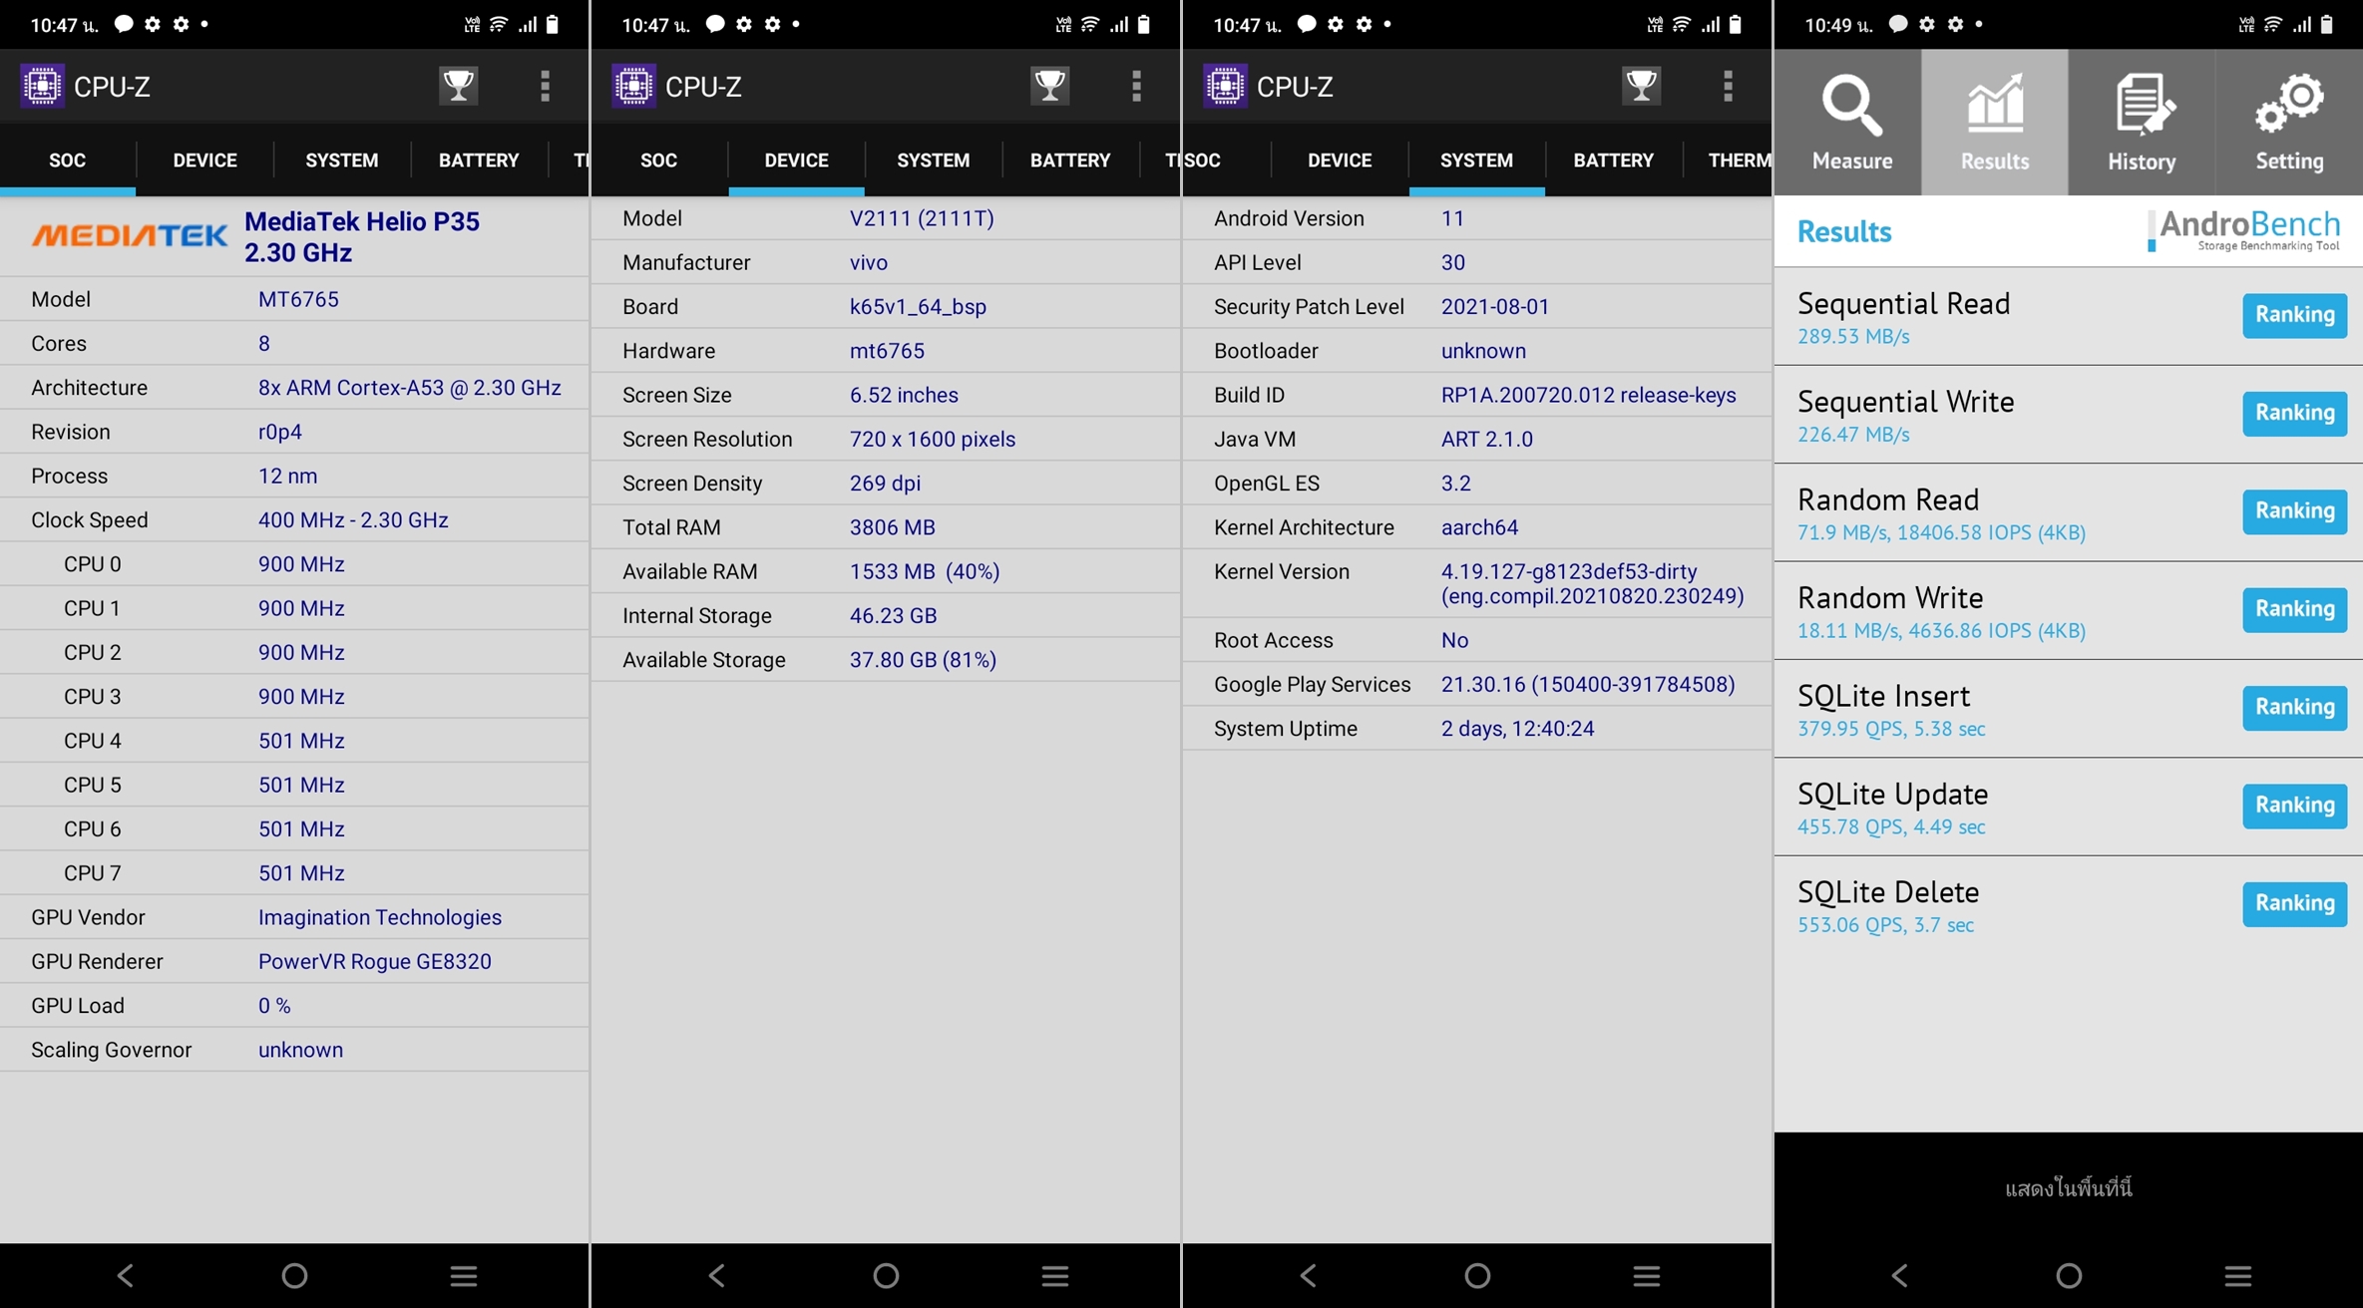Tap Total RAM 3806 MB value

892,527
